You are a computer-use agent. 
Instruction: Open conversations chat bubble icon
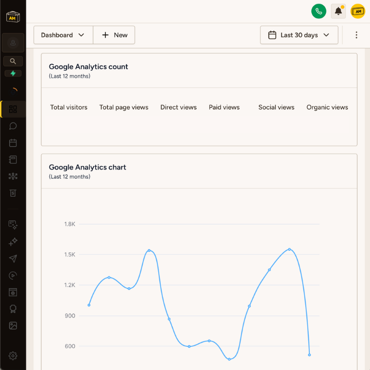pyautogui.click(x=13, y=126)
